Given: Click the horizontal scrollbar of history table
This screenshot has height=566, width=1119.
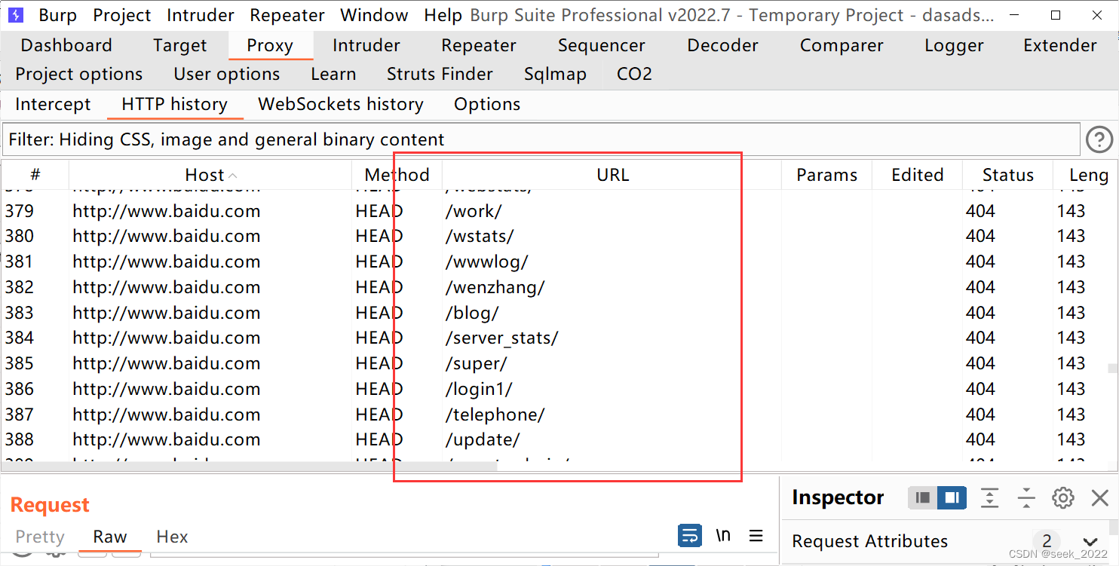Looking at the screenshot, I should click(250, 467).
